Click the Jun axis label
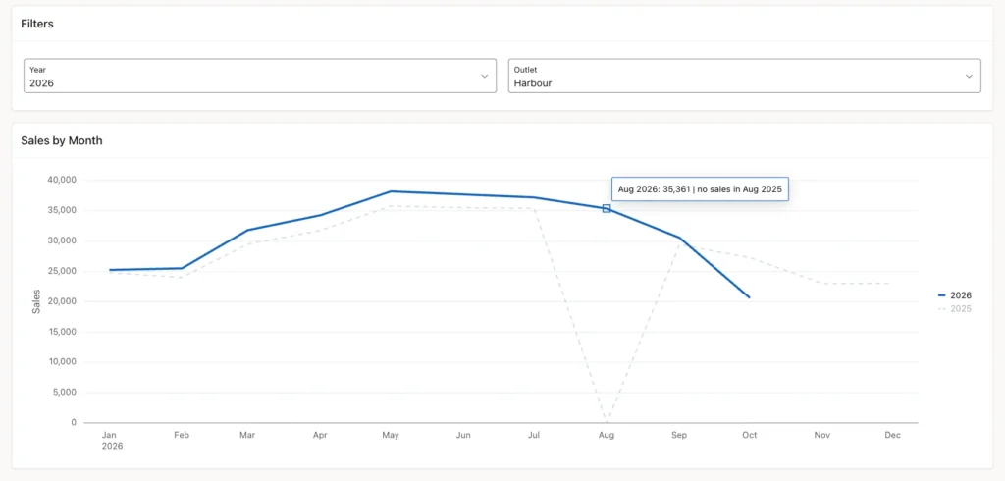This screenshot has height=481, width=1005. click(x=463, y=435)
